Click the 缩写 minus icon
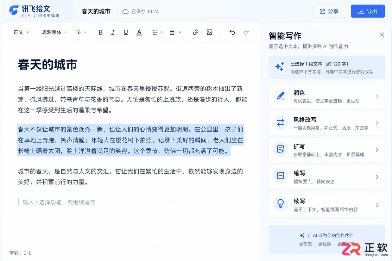392x261 pixels. point(281,176)
